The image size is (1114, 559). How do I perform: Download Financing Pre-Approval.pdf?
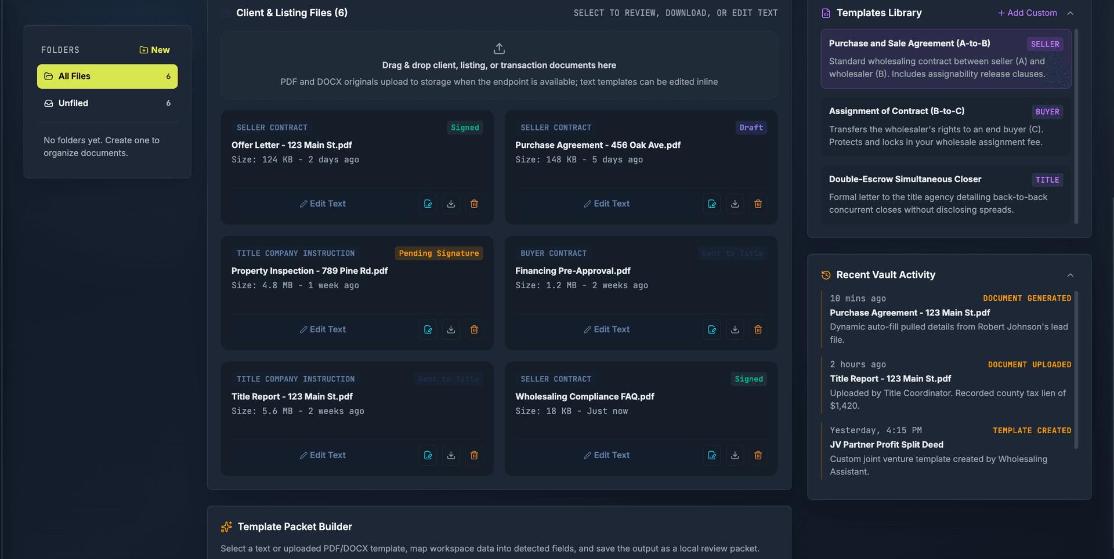tap(735, 329)
